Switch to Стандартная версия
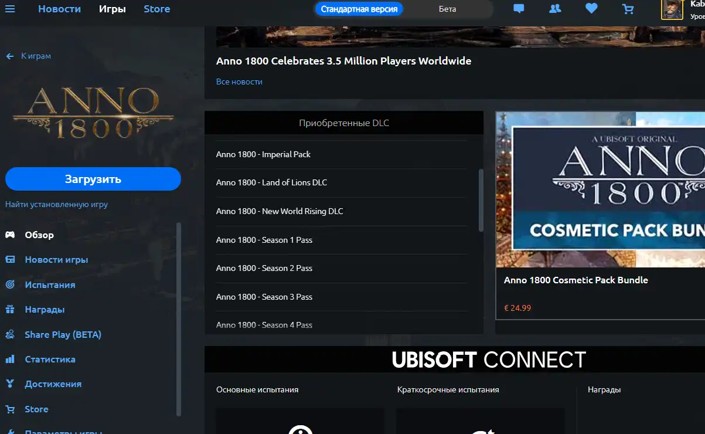Viewport: 705px width, 434px height. coord(359,9)
